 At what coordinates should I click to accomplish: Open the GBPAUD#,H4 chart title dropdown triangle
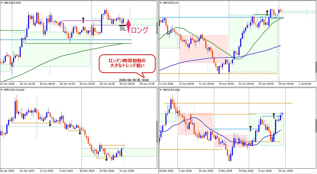(x=160, y=2)
